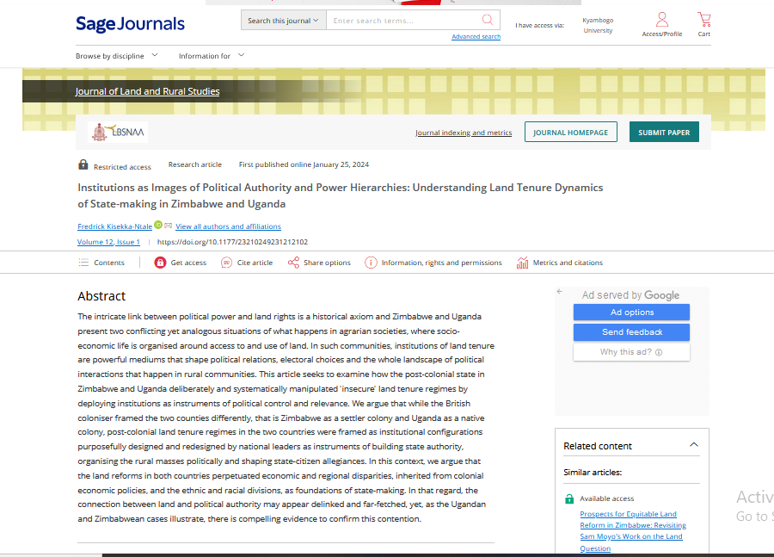The image size is (774, 557).
Task: Expand Browse by discipline menu
Action: click(117, 56)
